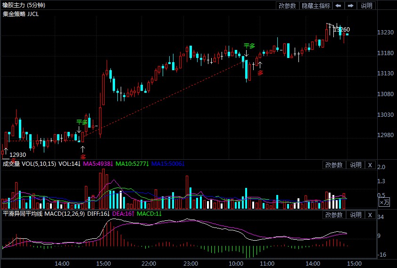Click the MA5:4938 volume average value
397x268 pixels.
point(98,164)
